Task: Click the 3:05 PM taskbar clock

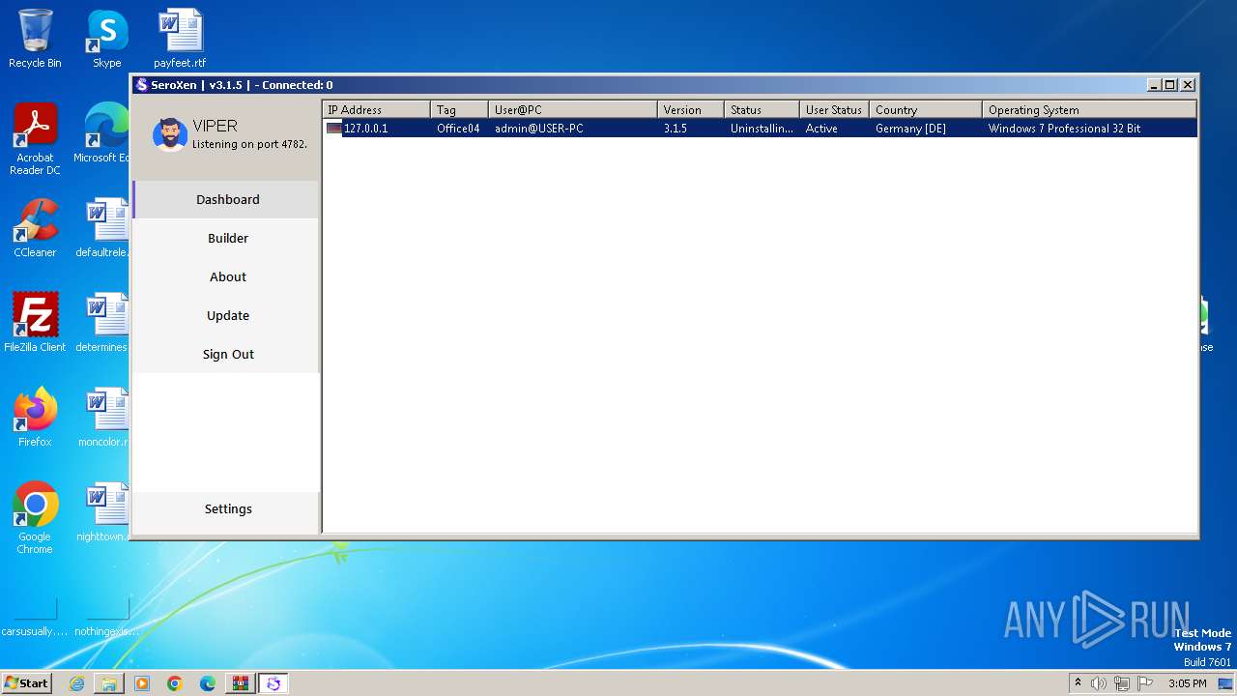Action: tap(1187, 683)
